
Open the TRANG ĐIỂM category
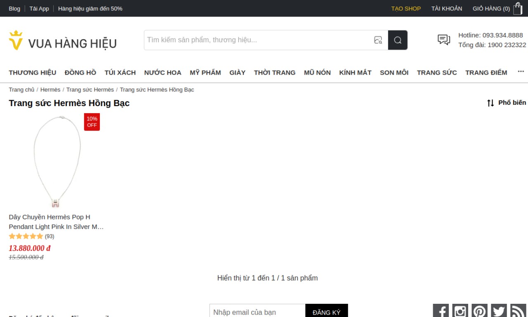coord(486,73)
